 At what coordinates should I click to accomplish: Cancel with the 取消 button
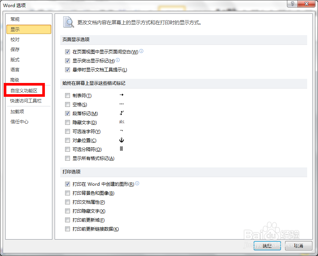[x=298, y=246]
